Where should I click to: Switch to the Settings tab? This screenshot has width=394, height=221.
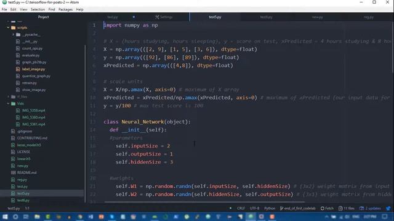(164, 17)
